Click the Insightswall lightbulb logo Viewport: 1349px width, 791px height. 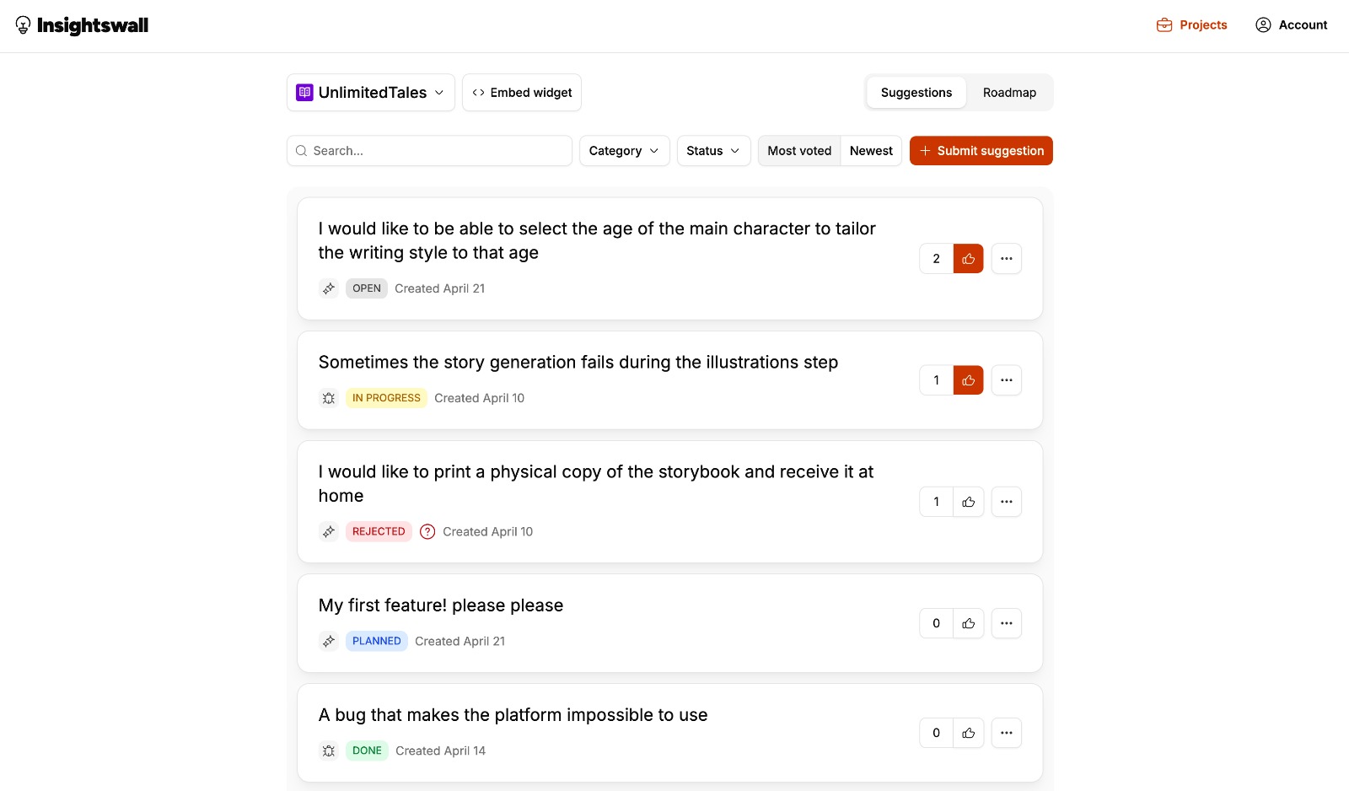[24, 25]
